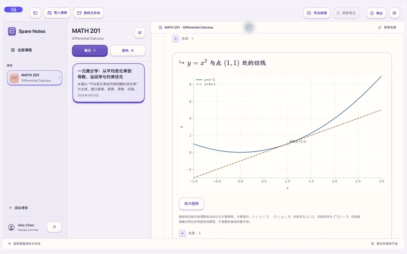Open 资料文件夹 materials folder
Image resolution: width=407 pixels, height=254 pixels.
[x=89, y=13]
